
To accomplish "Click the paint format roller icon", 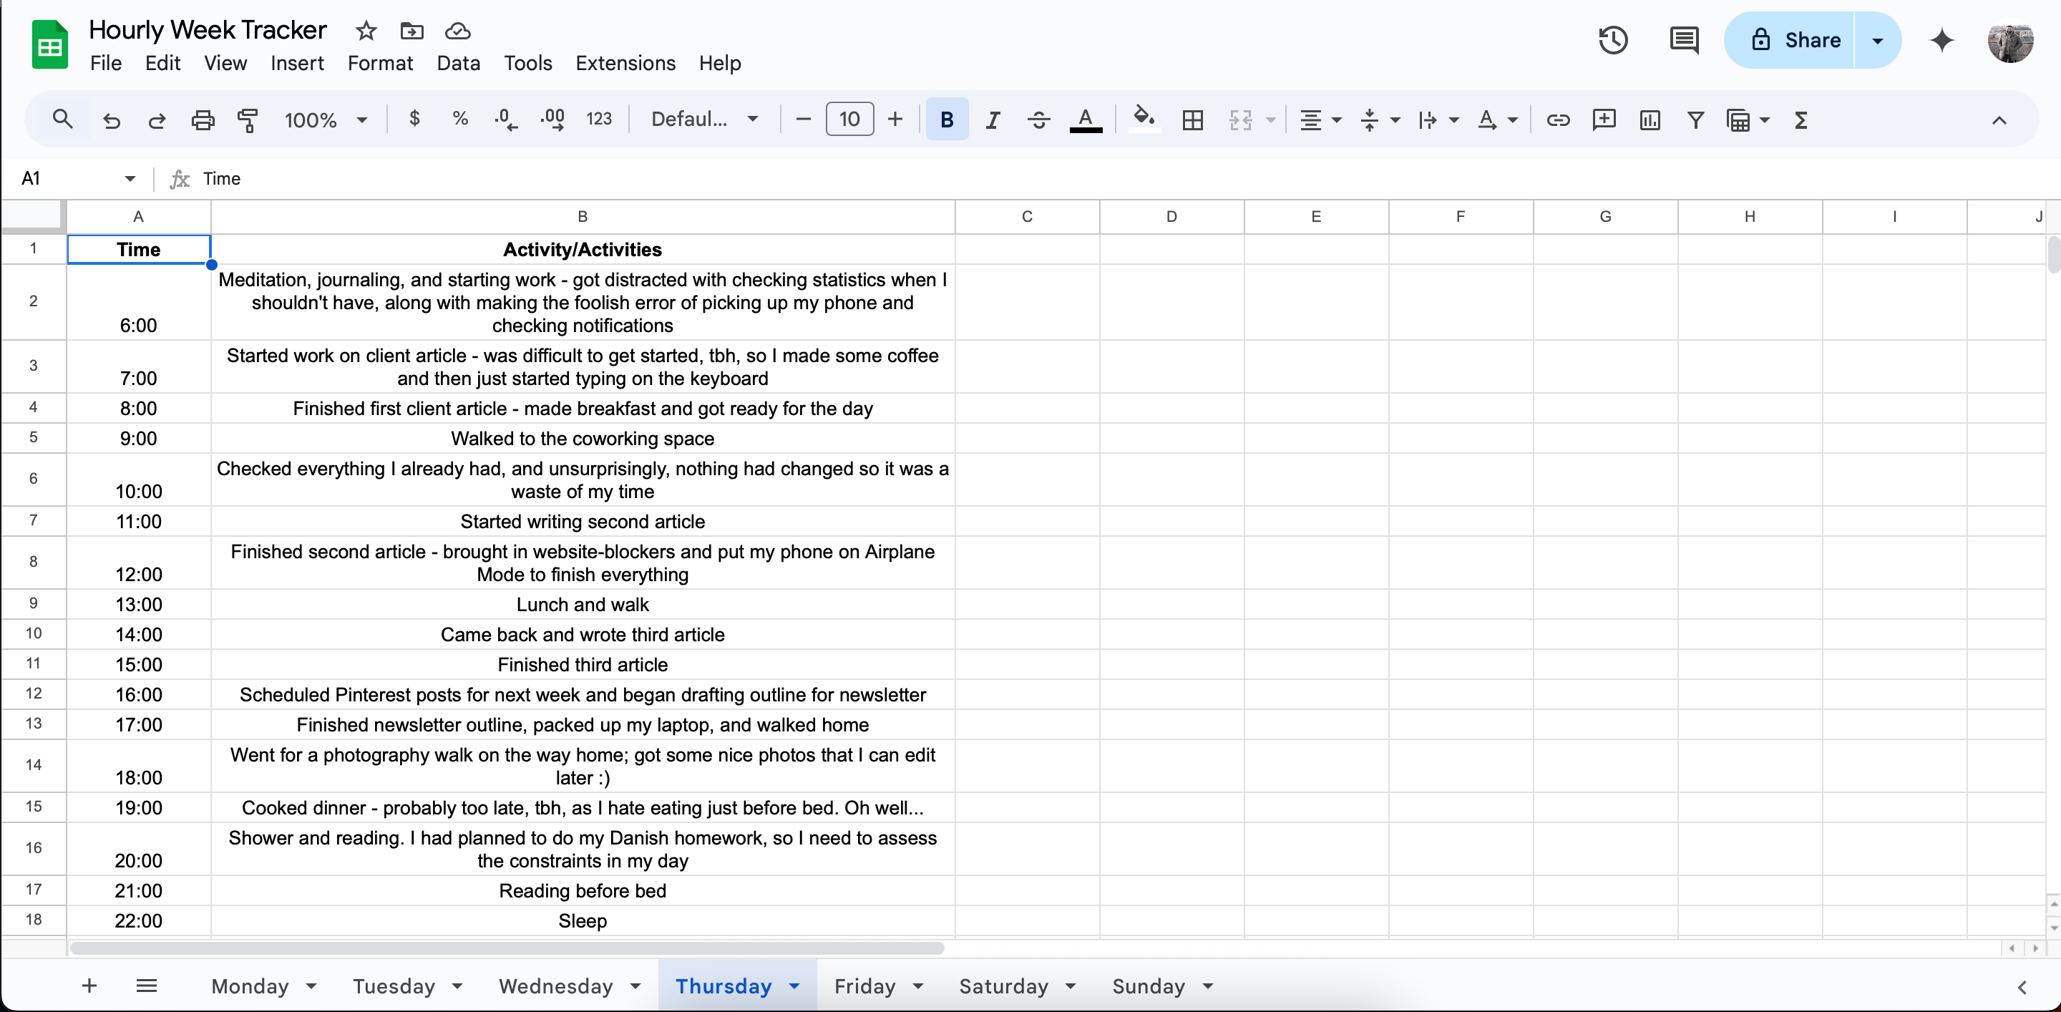I will (x=248, y=120).
